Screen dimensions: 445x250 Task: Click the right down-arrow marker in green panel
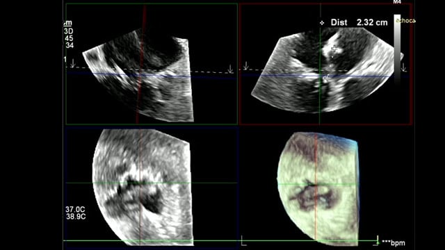230,69
